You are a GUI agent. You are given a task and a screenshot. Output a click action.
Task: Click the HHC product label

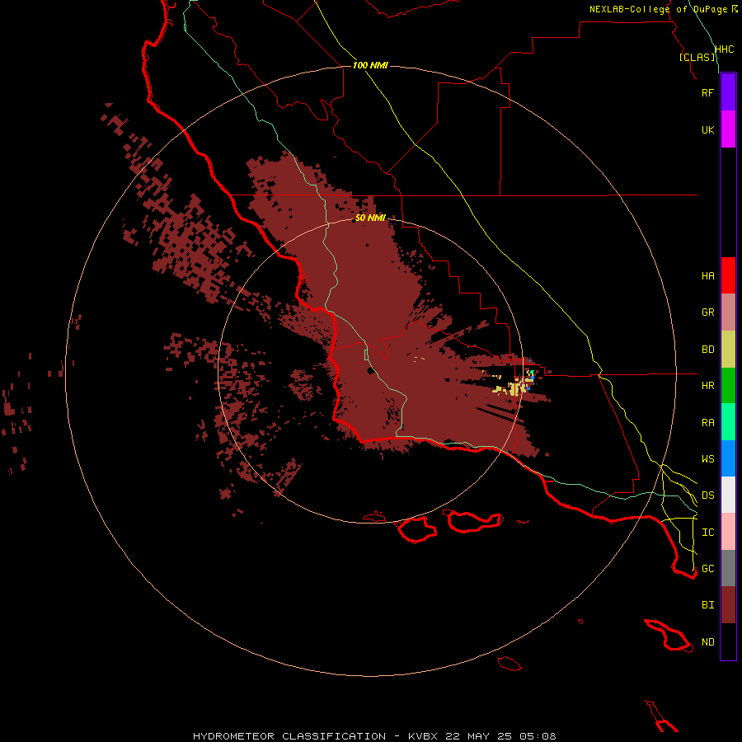click(724, 49)
